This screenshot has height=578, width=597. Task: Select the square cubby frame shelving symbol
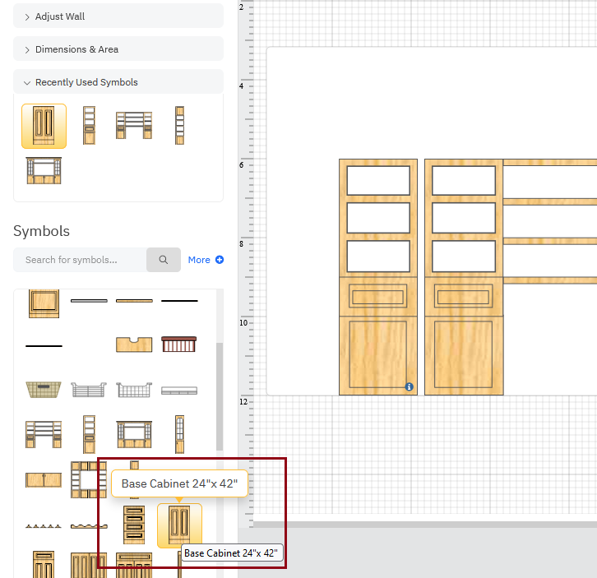(88, 479)
